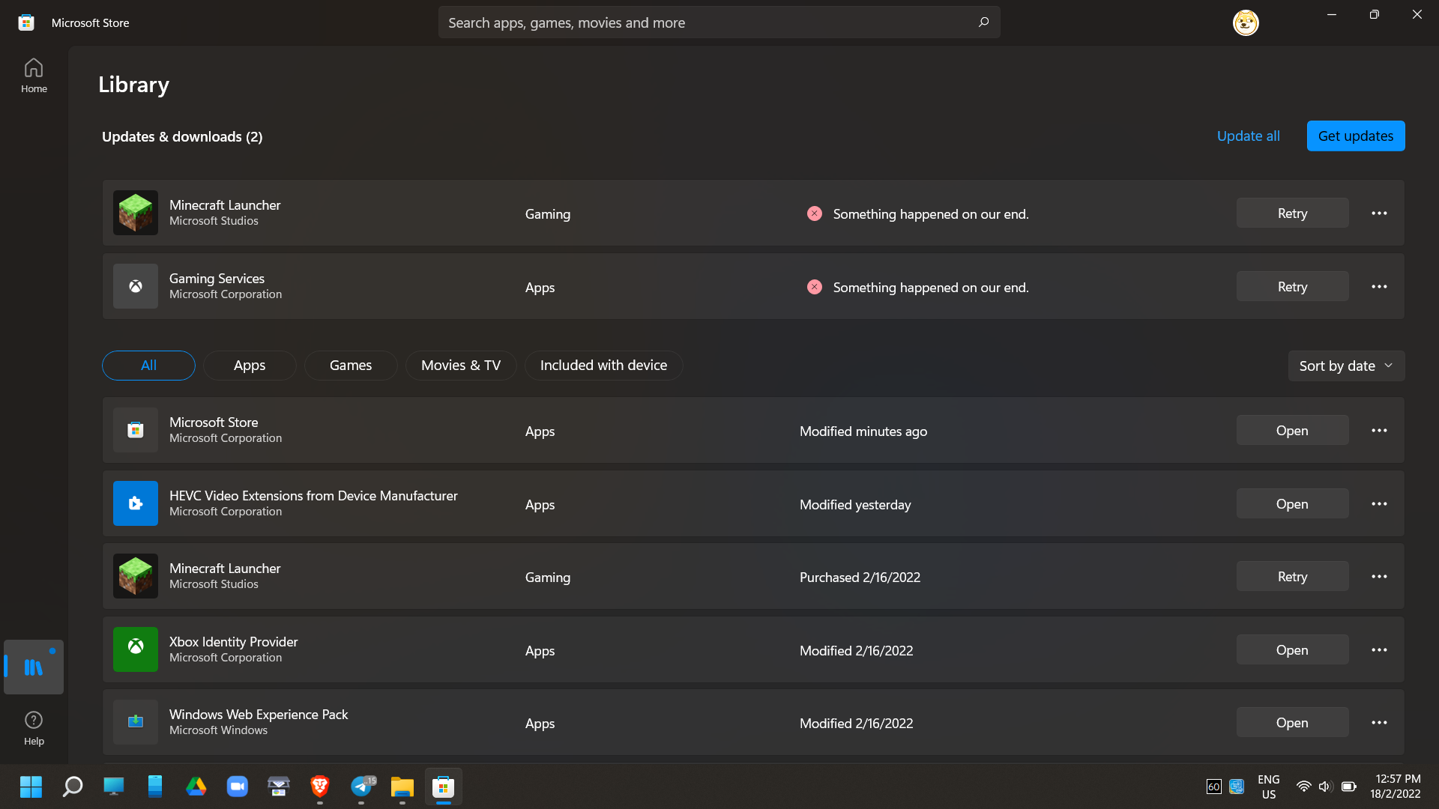Open the Help icon in sidebar
1439x809 pixels.
[x=34, y=728]
